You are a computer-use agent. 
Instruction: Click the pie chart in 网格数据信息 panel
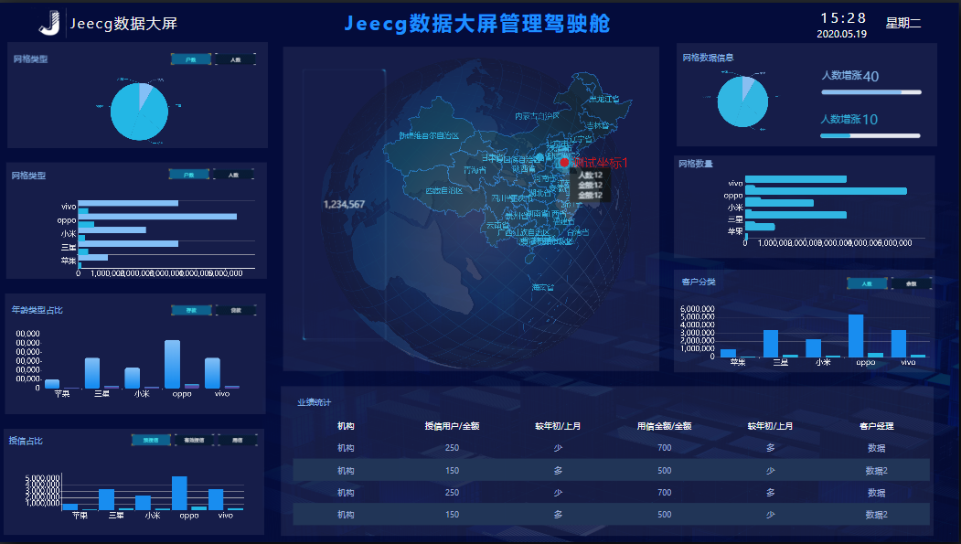743,101
